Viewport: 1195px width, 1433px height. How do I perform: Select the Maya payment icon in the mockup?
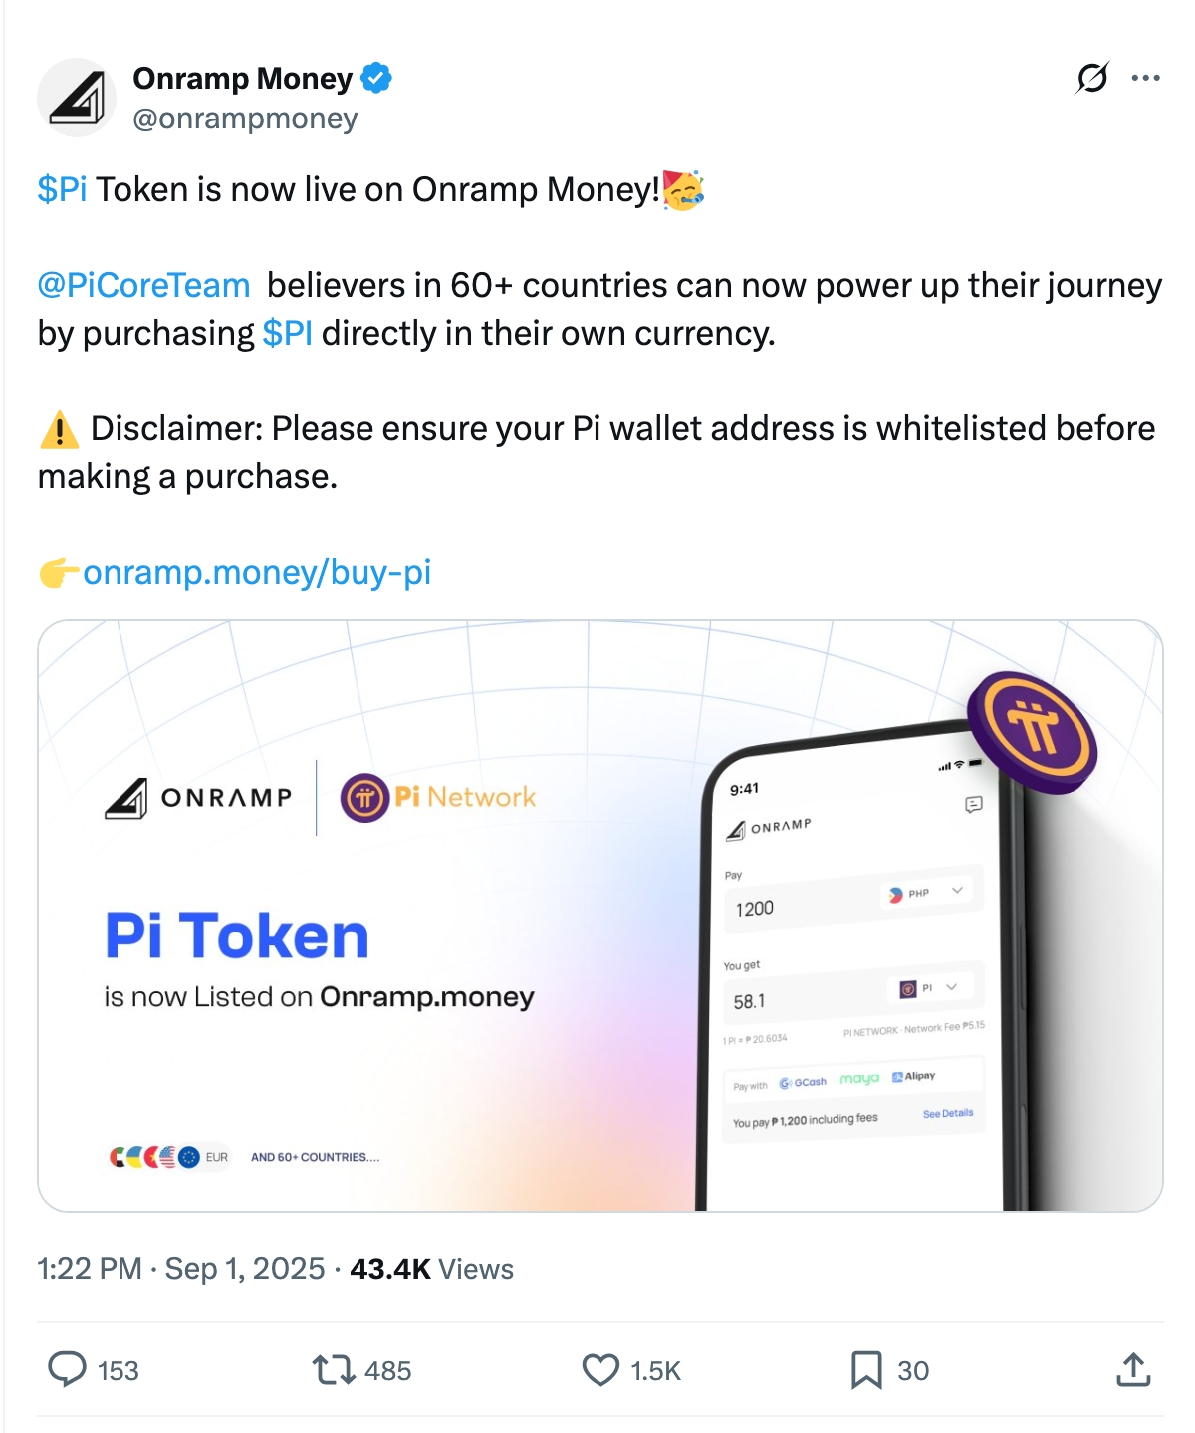pos(859,1079)
